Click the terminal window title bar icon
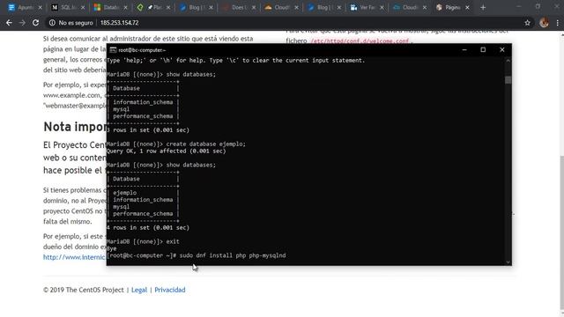The height and width of the screenshot is (317, 564). coord(113,50)
